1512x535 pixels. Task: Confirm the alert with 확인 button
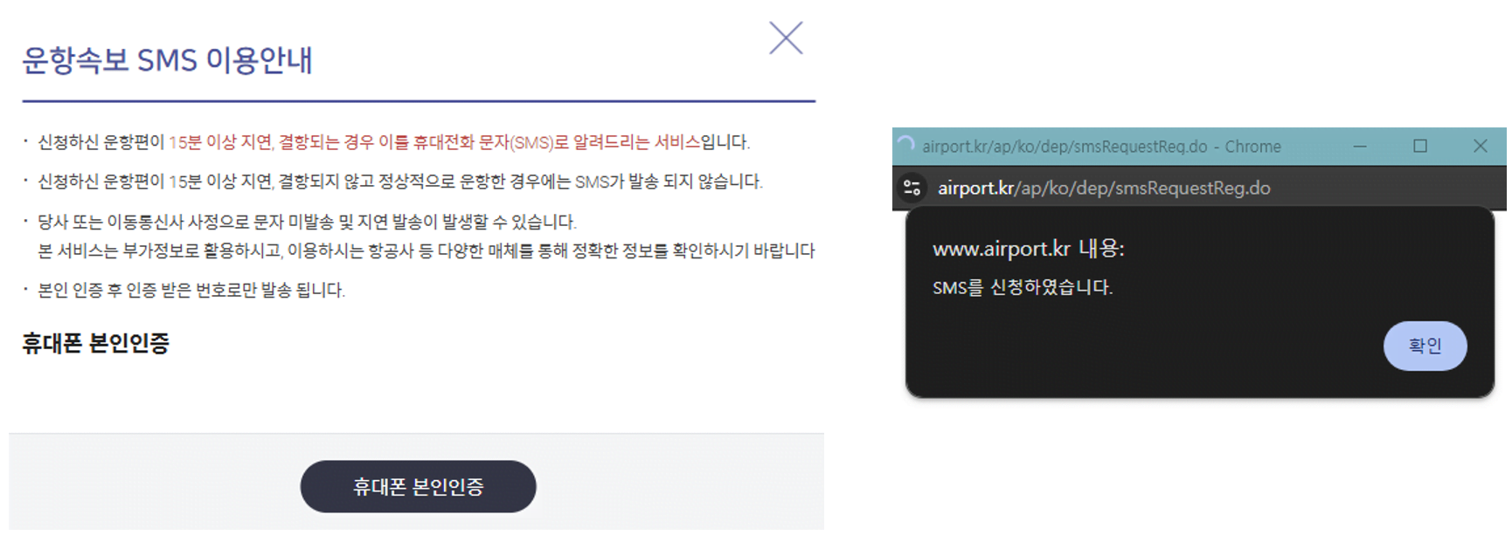(1425, 346)
